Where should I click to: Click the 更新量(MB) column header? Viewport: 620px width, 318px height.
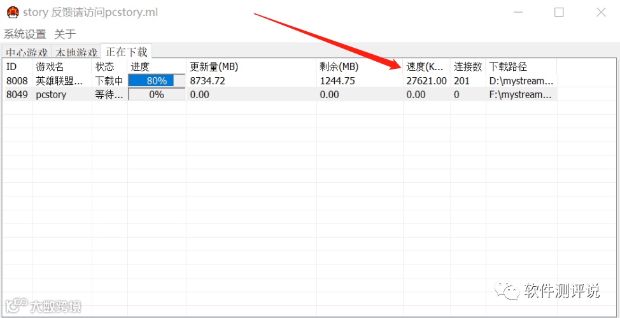click(x=251, y=66)
